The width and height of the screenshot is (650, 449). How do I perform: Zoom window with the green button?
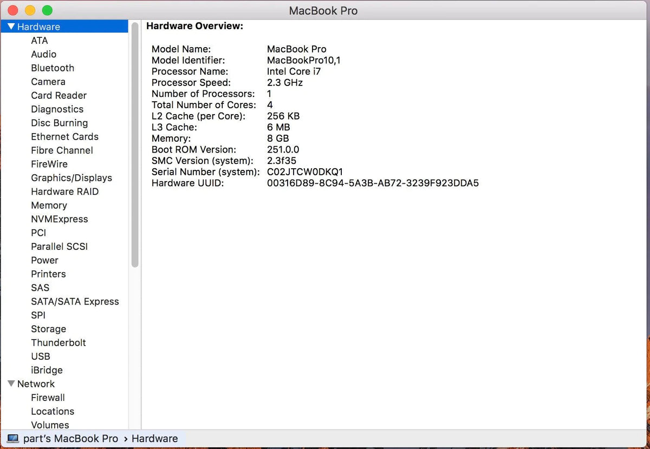47,10
